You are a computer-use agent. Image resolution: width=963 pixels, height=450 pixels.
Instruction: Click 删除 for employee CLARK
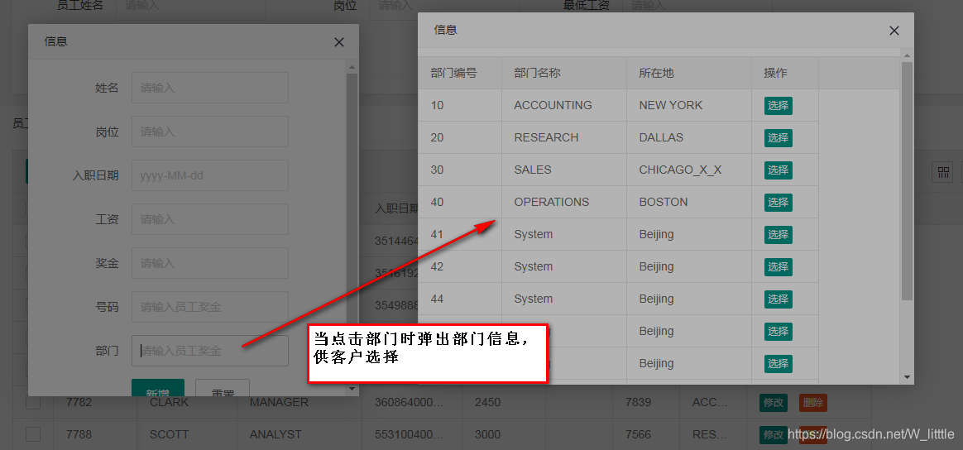pyautogui.click(x=813, y=403)
